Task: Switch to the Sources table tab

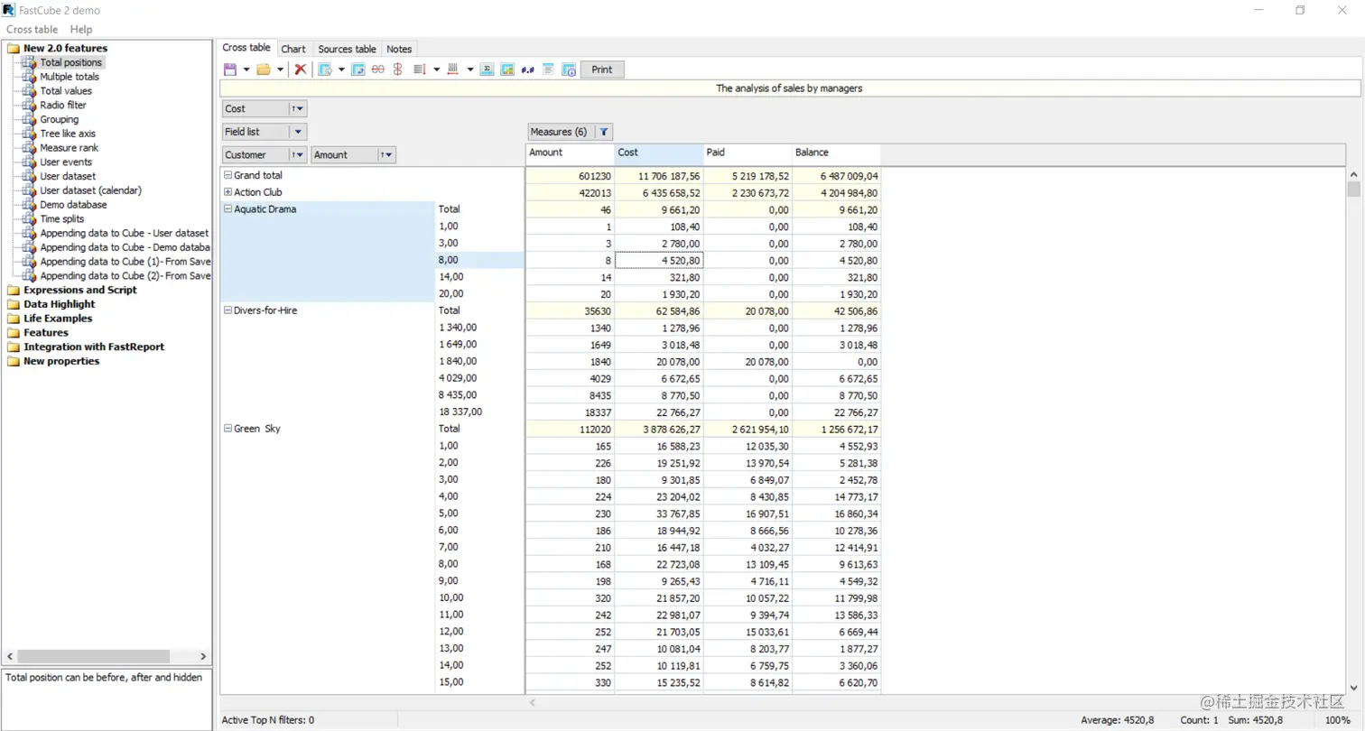Action: 347,49
